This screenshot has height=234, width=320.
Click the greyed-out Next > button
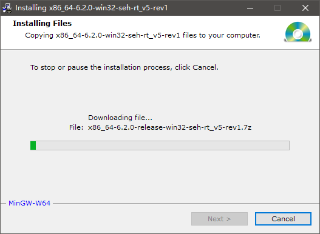[219, 219]
